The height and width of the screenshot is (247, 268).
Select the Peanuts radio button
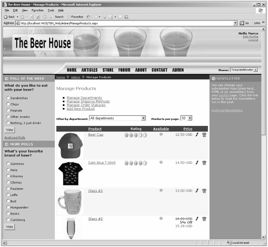click(8, 110)
